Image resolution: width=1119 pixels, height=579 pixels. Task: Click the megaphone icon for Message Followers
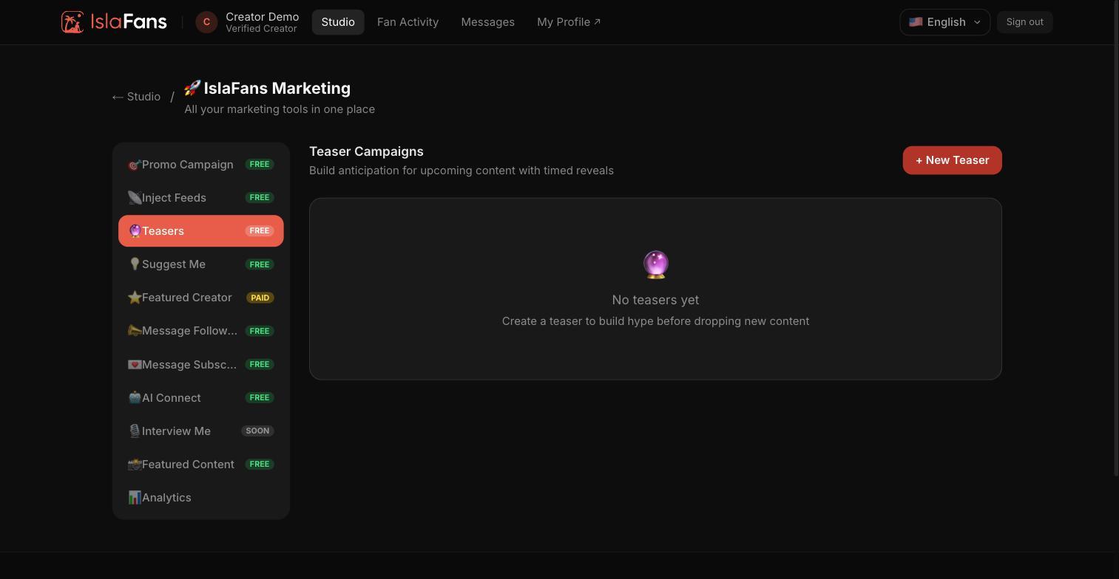pyautogui.click(x=135, y=331)
